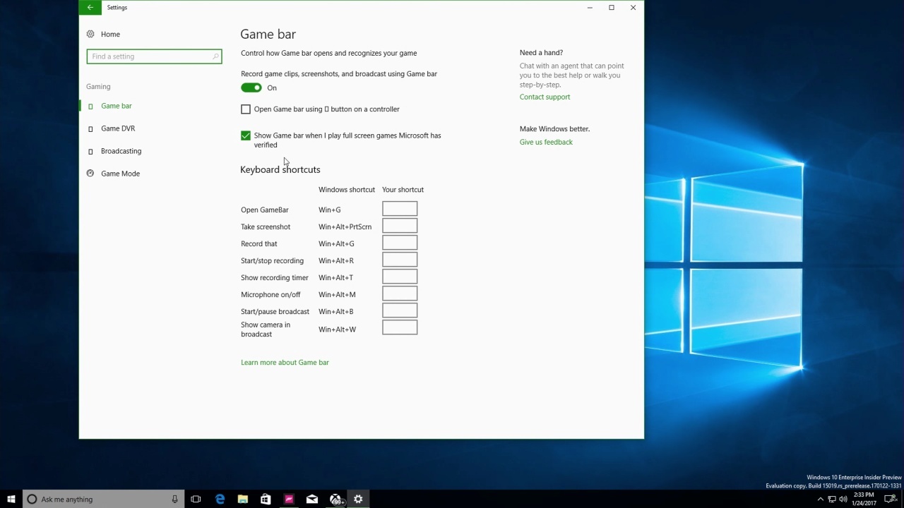The width and height of the screenshot is (904, 508).
Task: Turn off the Game bar toggle
Action: pyautogui.click(x=251, y=87)
